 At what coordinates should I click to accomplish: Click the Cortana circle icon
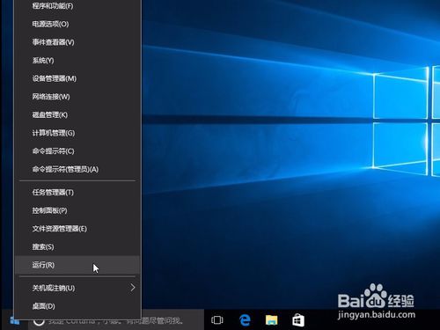39,320
